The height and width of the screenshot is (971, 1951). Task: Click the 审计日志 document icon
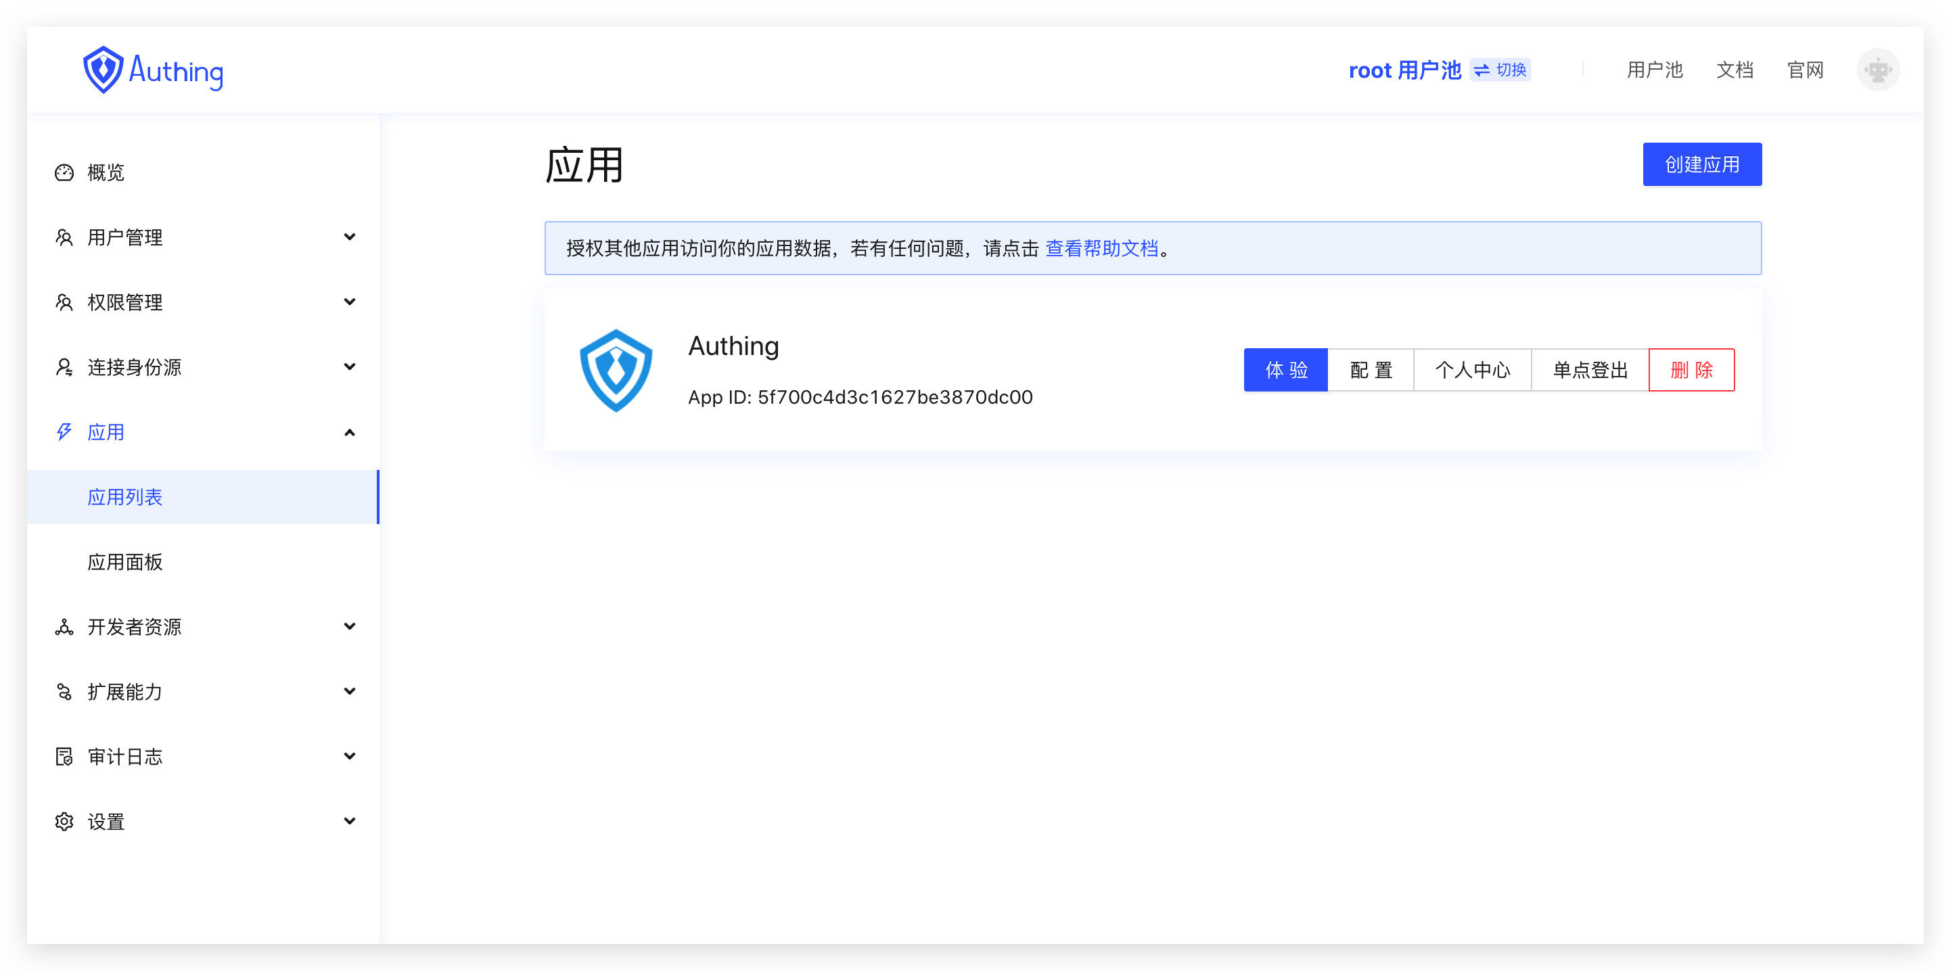(64, 757)
